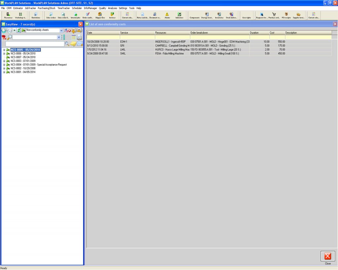The width and height of the screenshot is (338, 270).
Task: Click the Close button on non-conformity costs
Action: pos(327,256)
